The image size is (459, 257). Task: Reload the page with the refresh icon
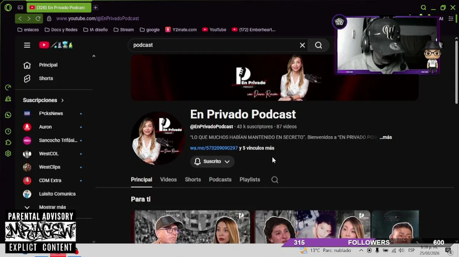pos(38,19)
